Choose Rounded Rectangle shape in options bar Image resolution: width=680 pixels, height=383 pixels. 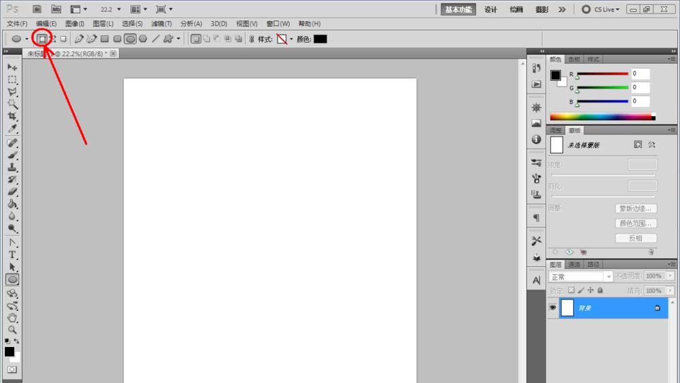[x=117, y=39]
